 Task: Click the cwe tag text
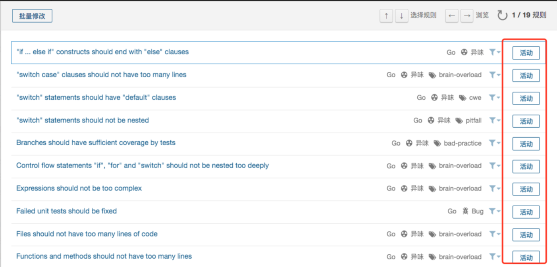click(475, 98)
